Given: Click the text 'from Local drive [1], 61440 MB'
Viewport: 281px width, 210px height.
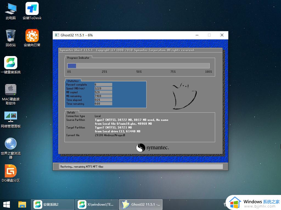Looking at the screenshot, I should (x=117, y=132).
